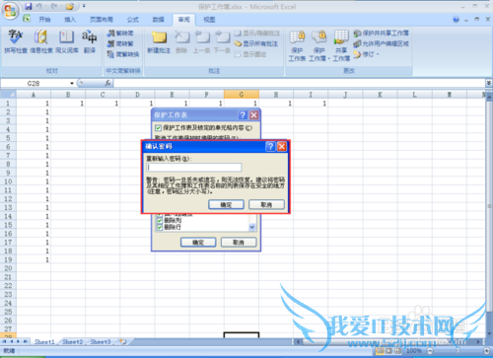Click the Office orb button
Screen dimensions: 493x358
coord(10,11)
